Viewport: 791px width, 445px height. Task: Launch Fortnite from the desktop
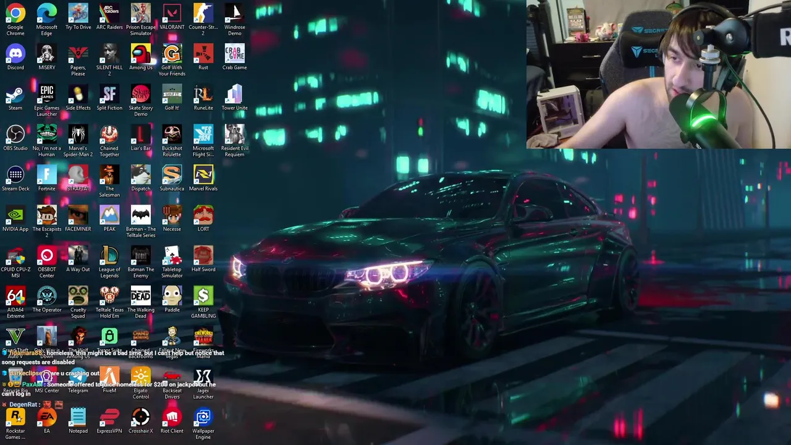(47, 175)
